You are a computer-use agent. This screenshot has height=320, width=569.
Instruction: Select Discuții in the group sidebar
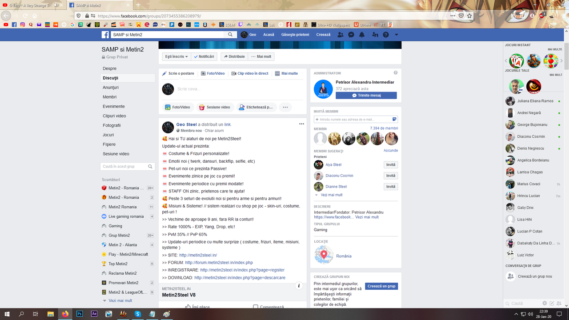pos(128,78)
